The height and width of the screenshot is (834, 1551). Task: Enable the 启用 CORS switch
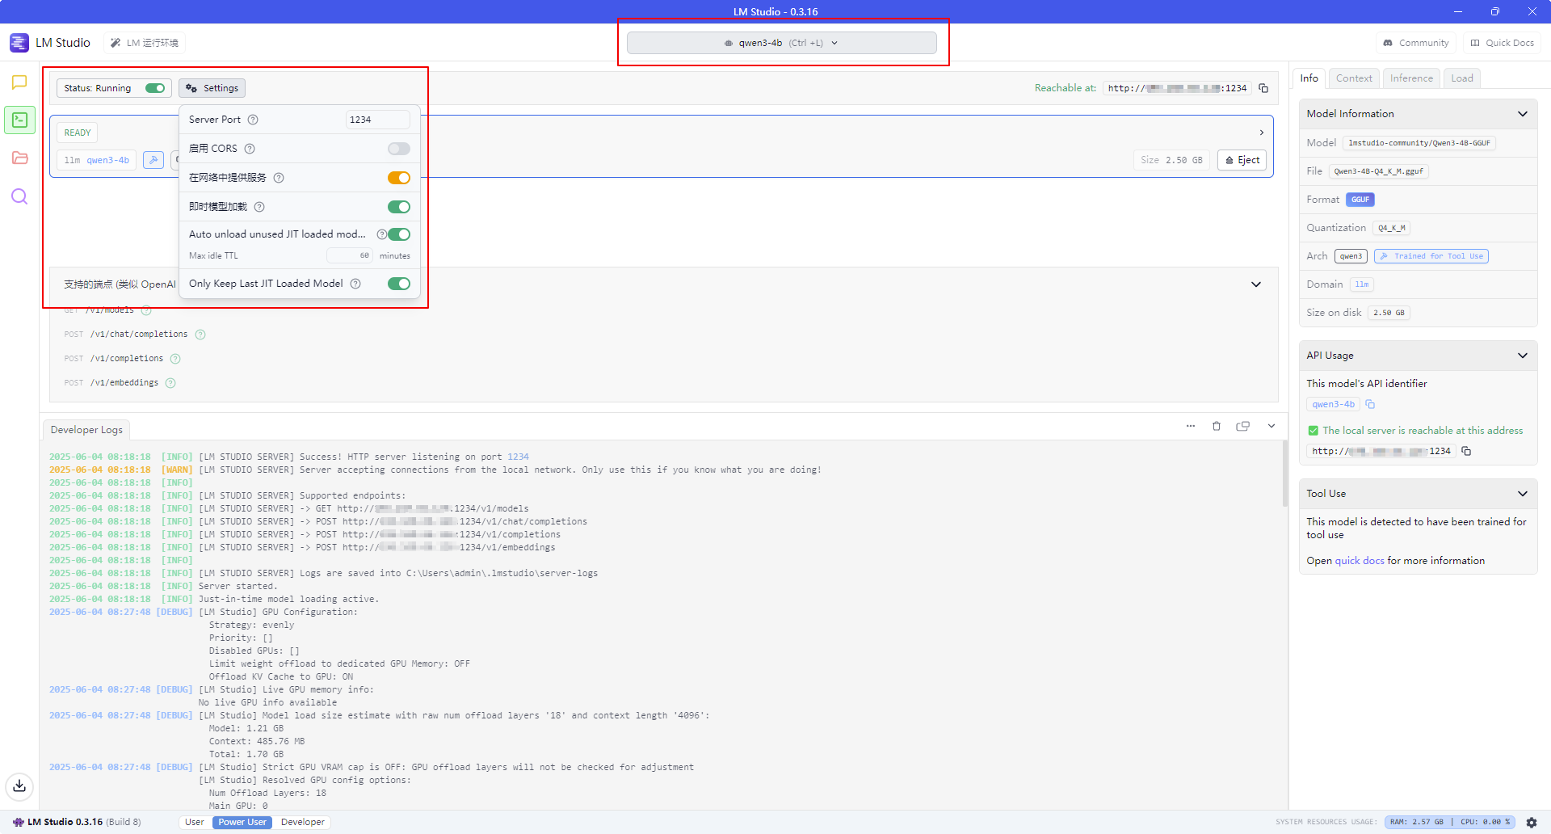(x=399, y=149)
